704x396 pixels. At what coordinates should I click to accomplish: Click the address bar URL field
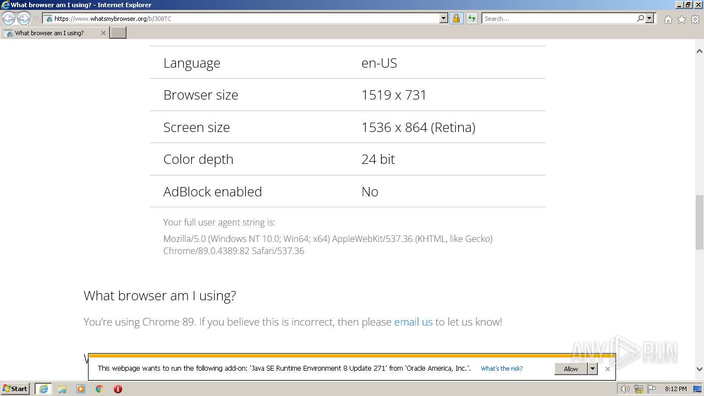[x=242, y=19]
